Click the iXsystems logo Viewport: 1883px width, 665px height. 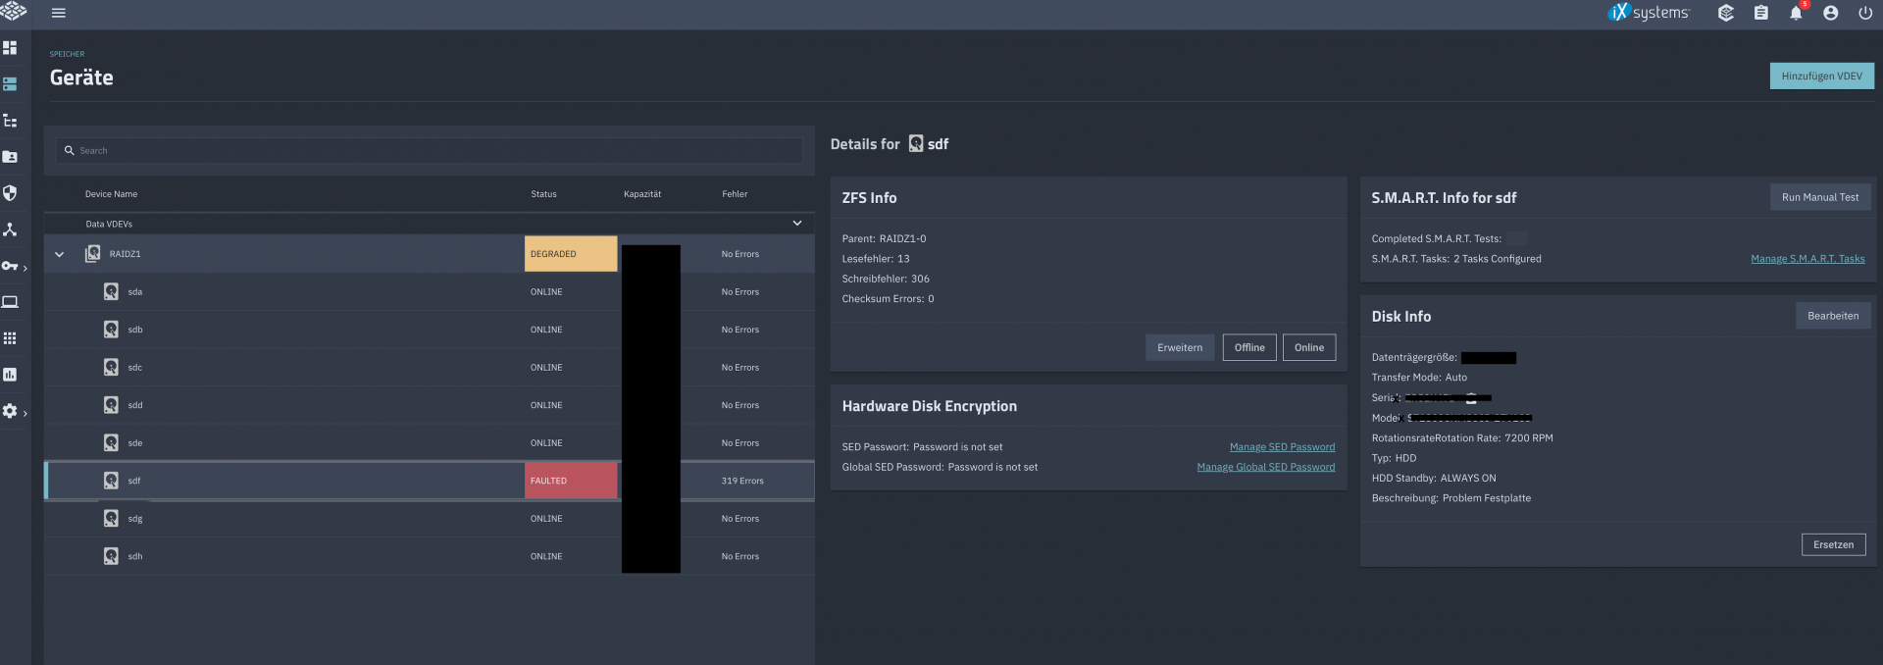1649,13
